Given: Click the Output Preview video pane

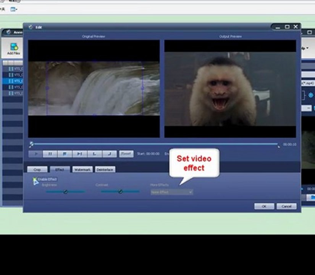Looking at the screenshot, I should (230, 89).
